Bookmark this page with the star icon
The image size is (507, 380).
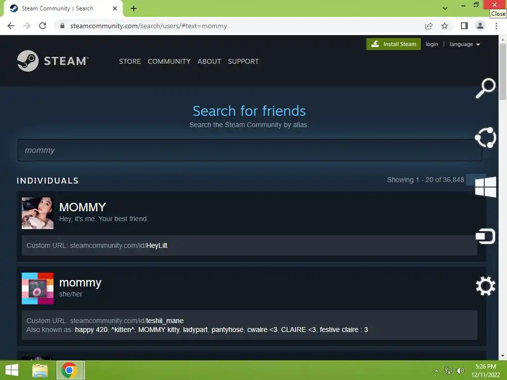(445, 26)
